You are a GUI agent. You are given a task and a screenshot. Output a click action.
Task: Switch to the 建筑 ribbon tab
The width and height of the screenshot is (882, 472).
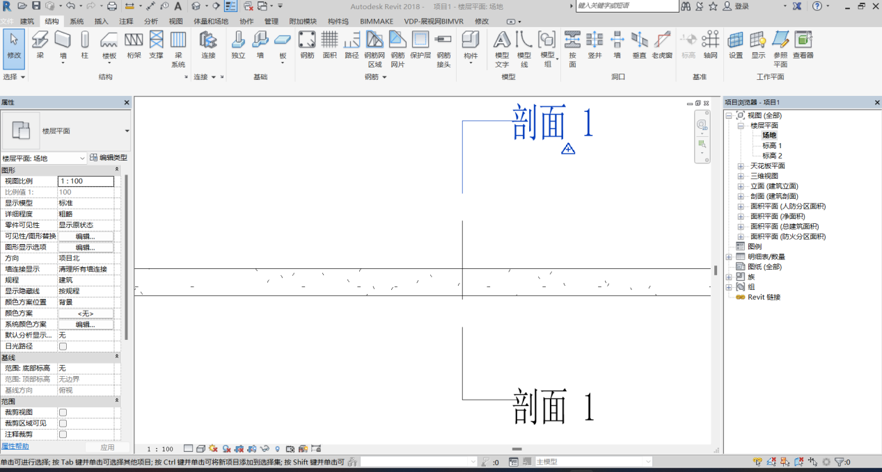coord(27,22)
